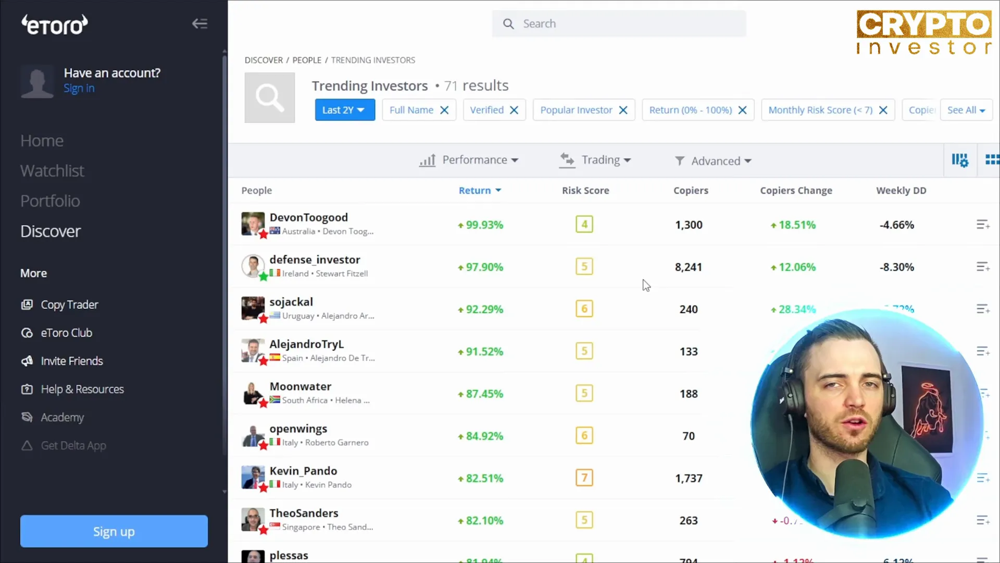Collapse the sidebar with the arrow icon
The height and width of the screenshot is (563, 1000).
(x=199, y=23)
